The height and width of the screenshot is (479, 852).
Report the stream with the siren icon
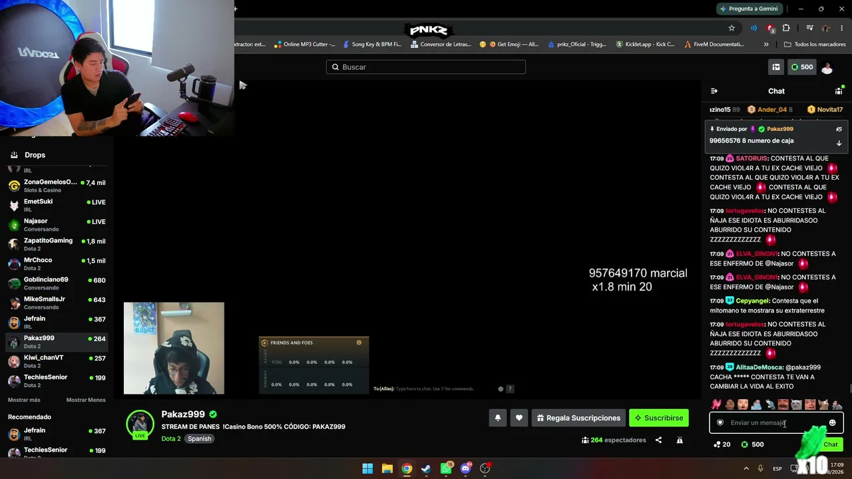pyautogui.click(x=680, y=440)
